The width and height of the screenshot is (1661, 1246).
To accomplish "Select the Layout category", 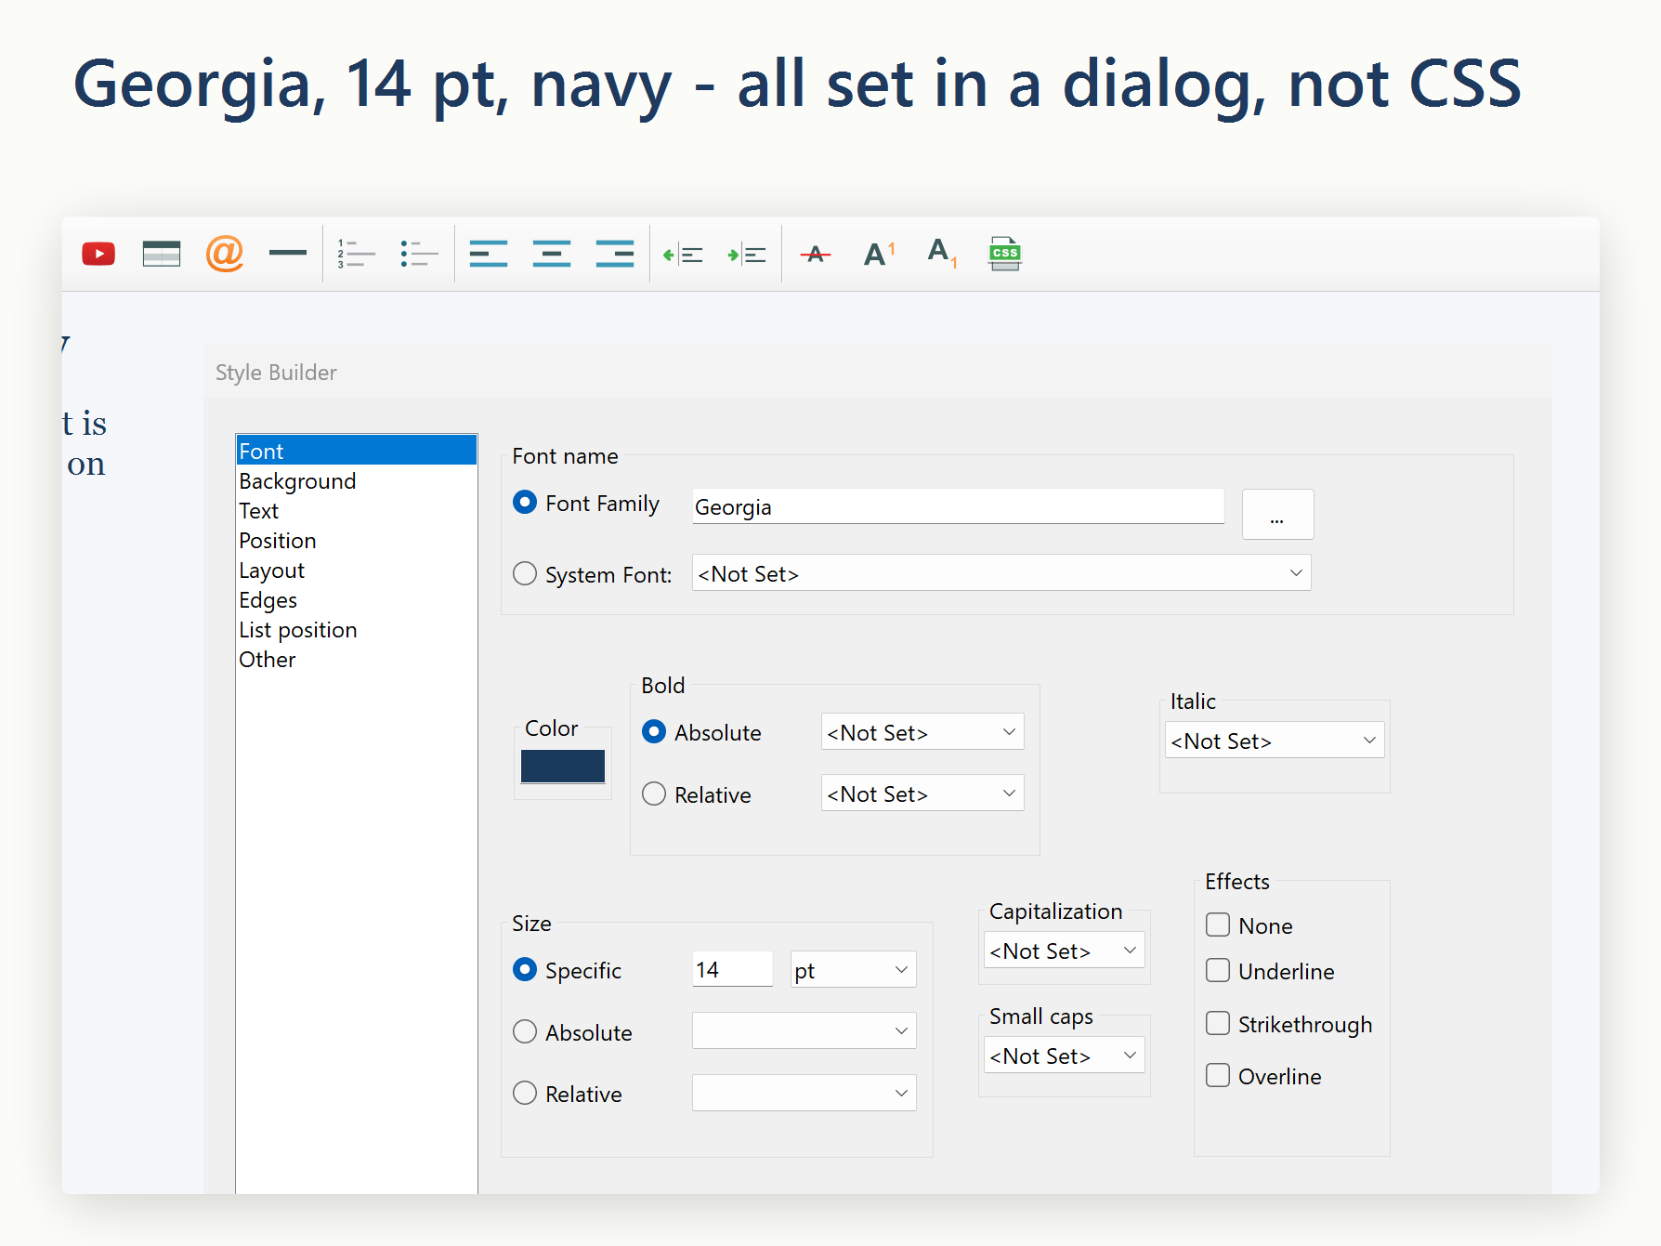I will (357, 570).
